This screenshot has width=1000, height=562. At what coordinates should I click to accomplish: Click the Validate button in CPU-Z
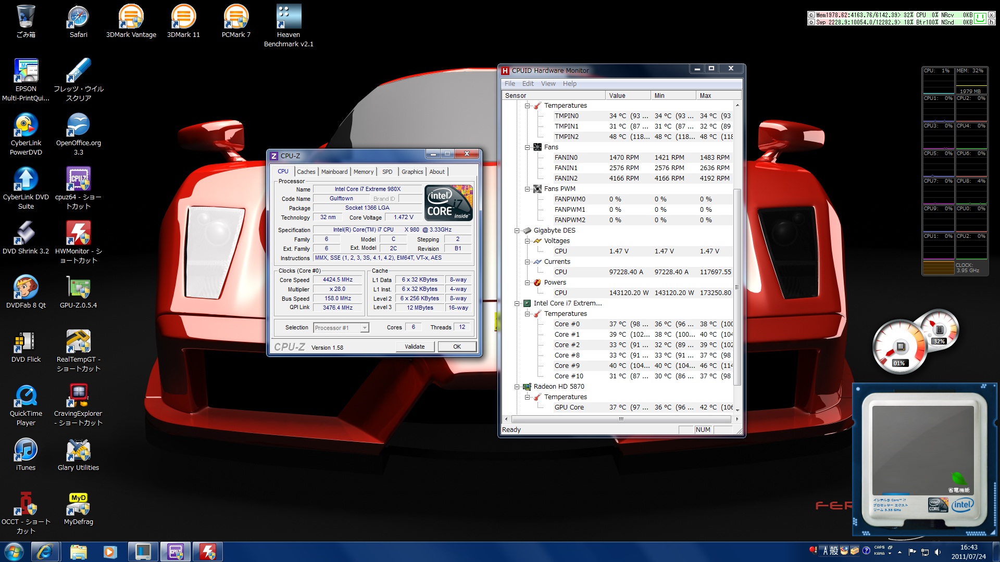click(x=415, y=347)
